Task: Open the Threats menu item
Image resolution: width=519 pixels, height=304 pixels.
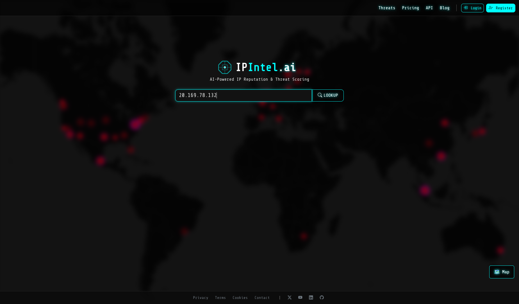Action: pyautogui.click(x=387, y=8)
